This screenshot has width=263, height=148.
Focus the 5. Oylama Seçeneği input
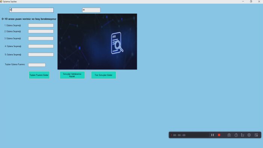(41, 54)
